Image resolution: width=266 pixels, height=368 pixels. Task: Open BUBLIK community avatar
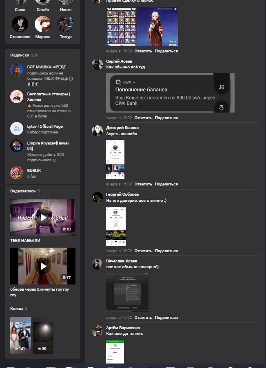17,173
